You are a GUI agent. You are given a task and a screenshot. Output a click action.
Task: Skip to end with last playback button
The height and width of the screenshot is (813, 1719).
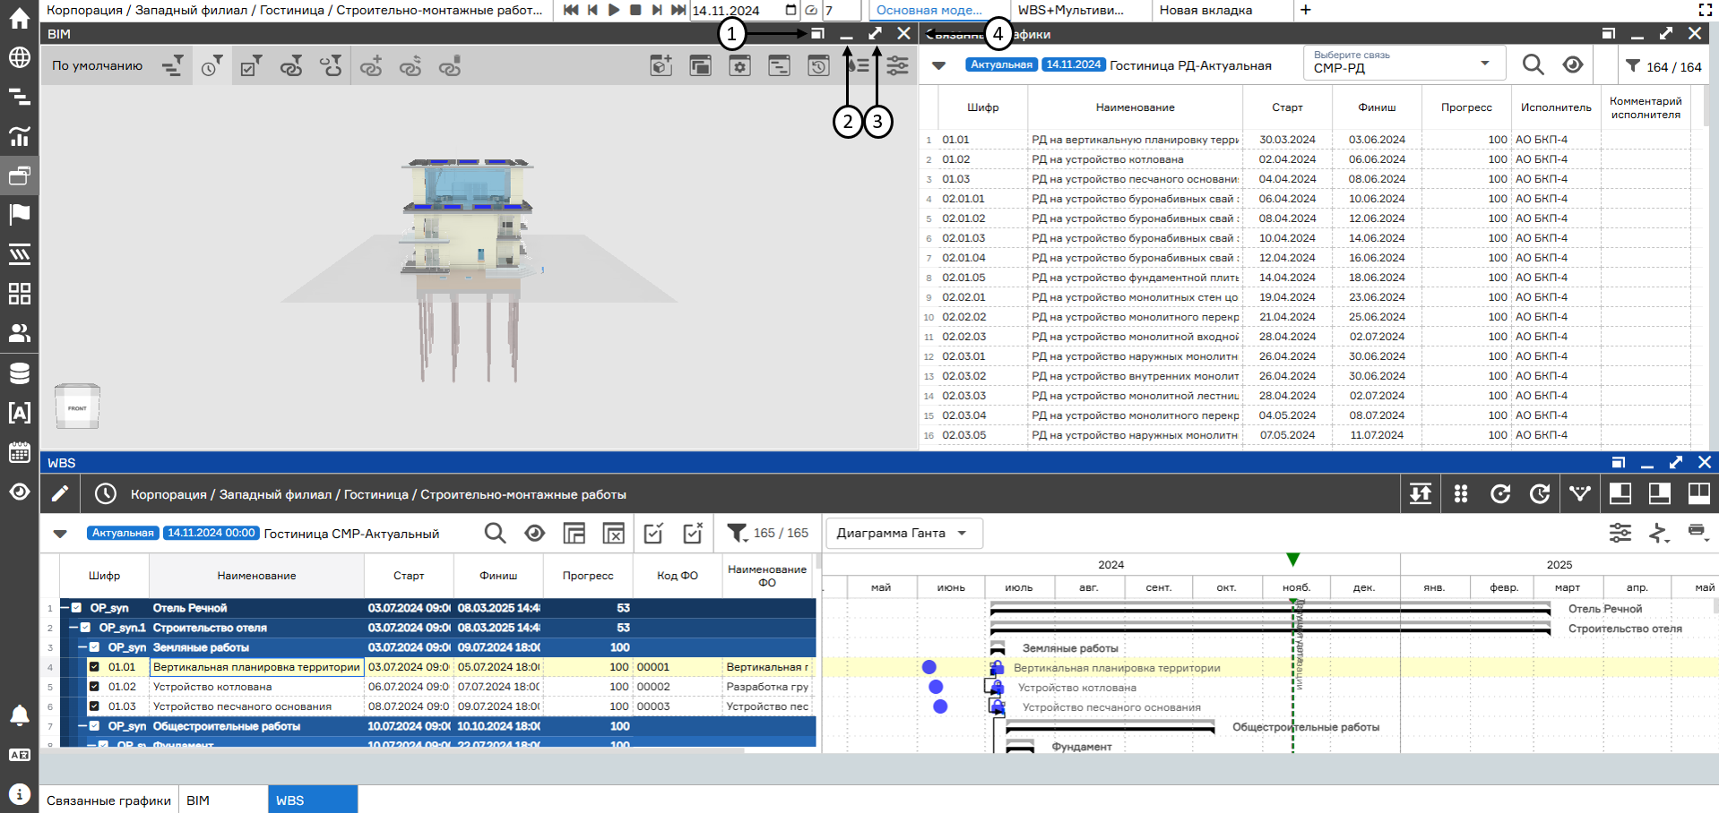tap(678, 10)
